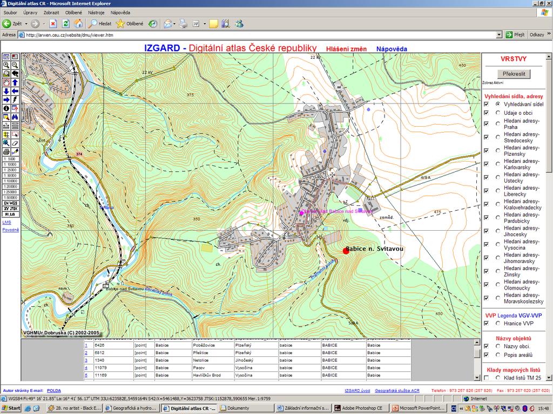Pan the map east with right arrow

6,100
